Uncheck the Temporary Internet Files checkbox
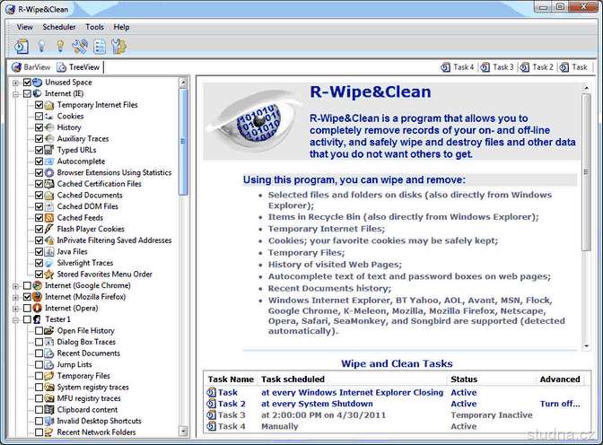This screenshot has width=603, height=445. 39,105
